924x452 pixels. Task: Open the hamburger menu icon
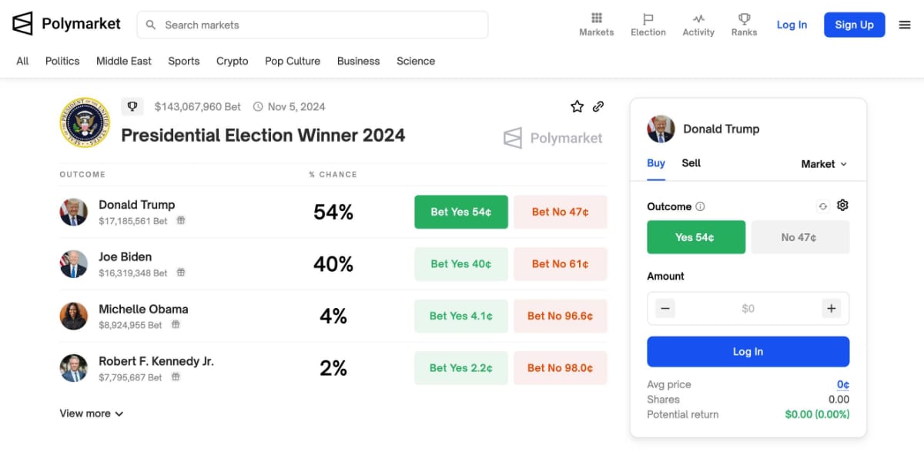tap(905, 25)
